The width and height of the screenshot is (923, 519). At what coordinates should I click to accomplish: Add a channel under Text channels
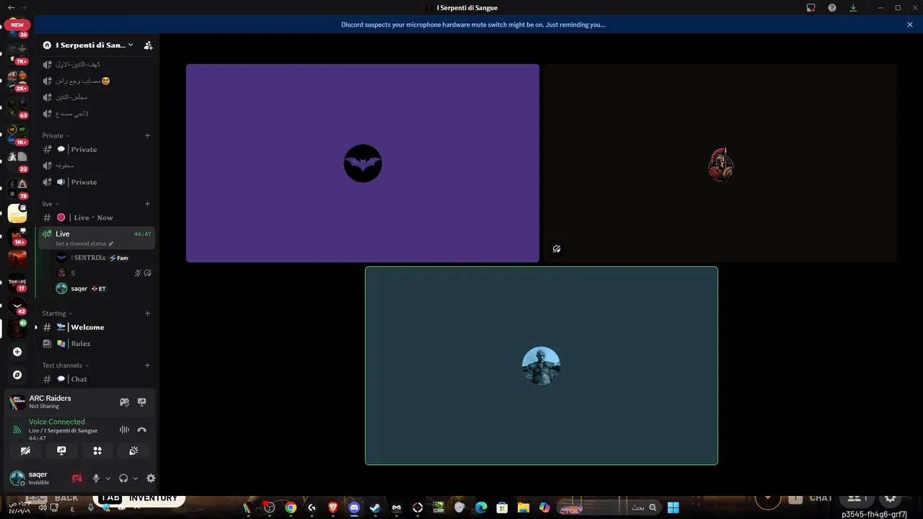pyautogui.click(x=148, y=365)
